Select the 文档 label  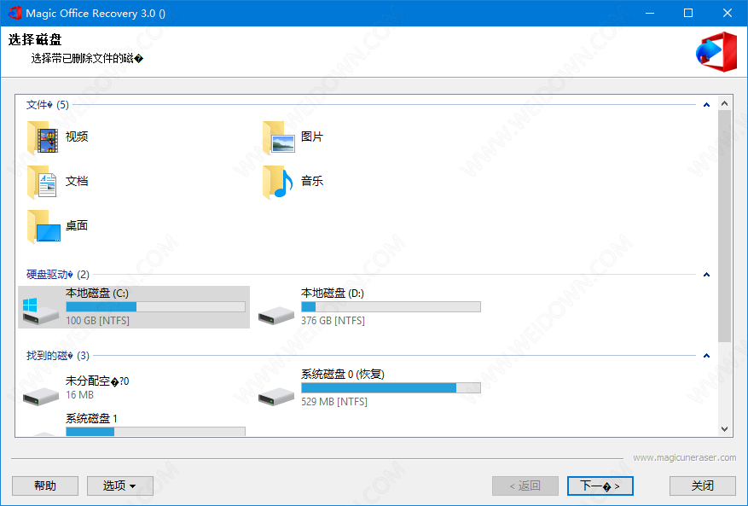(x=77, y=181)
